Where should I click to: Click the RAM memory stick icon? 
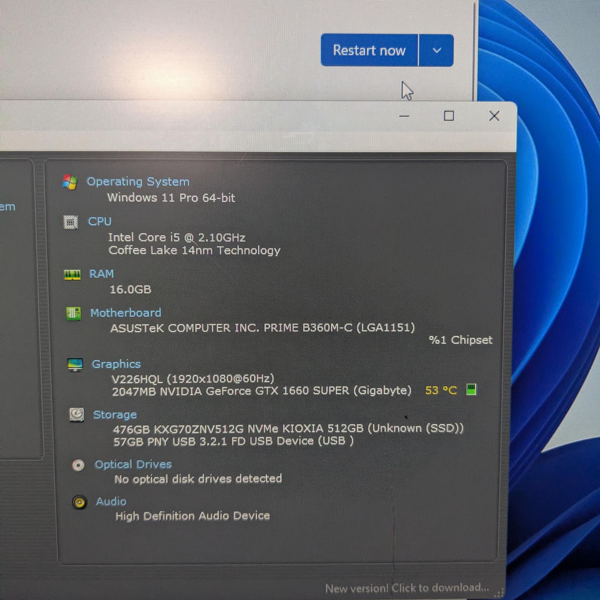72,275
